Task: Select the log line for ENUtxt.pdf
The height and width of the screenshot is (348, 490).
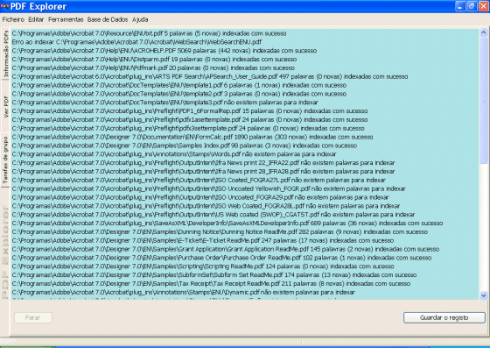Action: click(x=149, y=33)
